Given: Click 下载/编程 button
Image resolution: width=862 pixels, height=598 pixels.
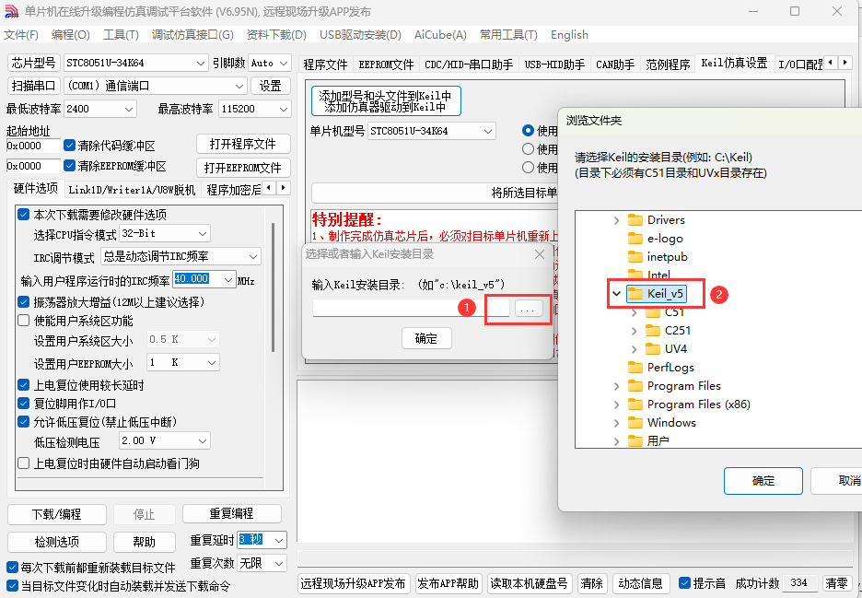Looking at the screenshot, I should click(x=56, y=514).
